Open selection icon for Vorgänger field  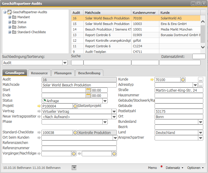74,154
